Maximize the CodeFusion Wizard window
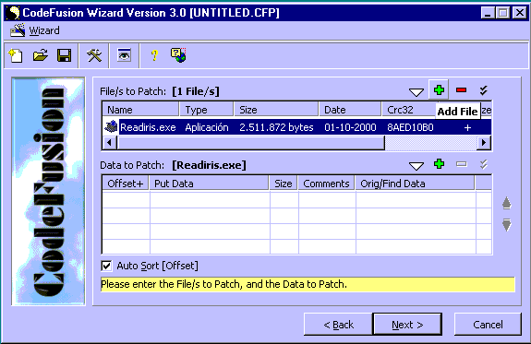This screenshot has height=344, width=531. (503, 13)
